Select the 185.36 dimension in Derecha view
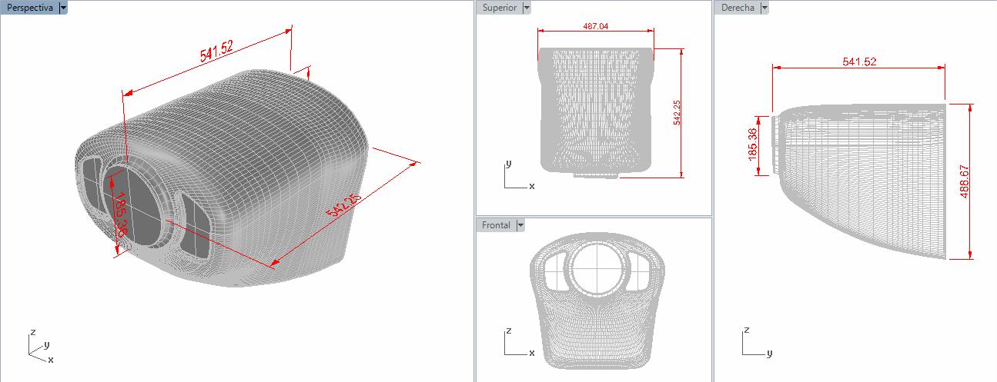 click(752, 144)
